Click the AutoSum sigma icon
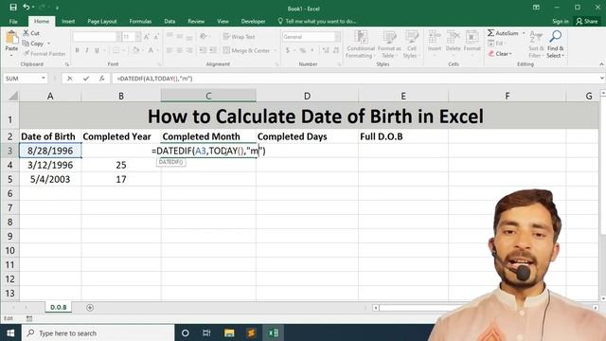The image size is (606, 341). tap(490, 33)
